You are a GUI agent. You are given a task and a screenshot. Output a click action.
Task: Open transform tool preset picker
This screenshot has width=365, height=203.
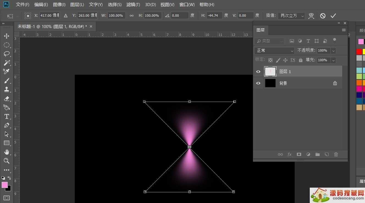point(12,16)
